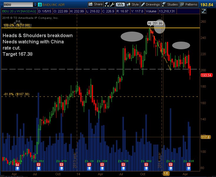Click the blue bulb icon under $1.29
This screenshot has width=216, height=177.
[89, 168]
